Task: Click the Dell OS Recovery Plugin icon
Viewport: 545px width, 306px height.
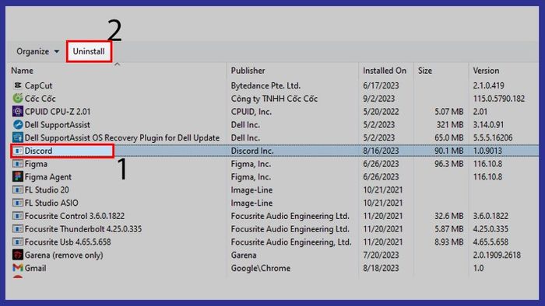Action: 17,137
